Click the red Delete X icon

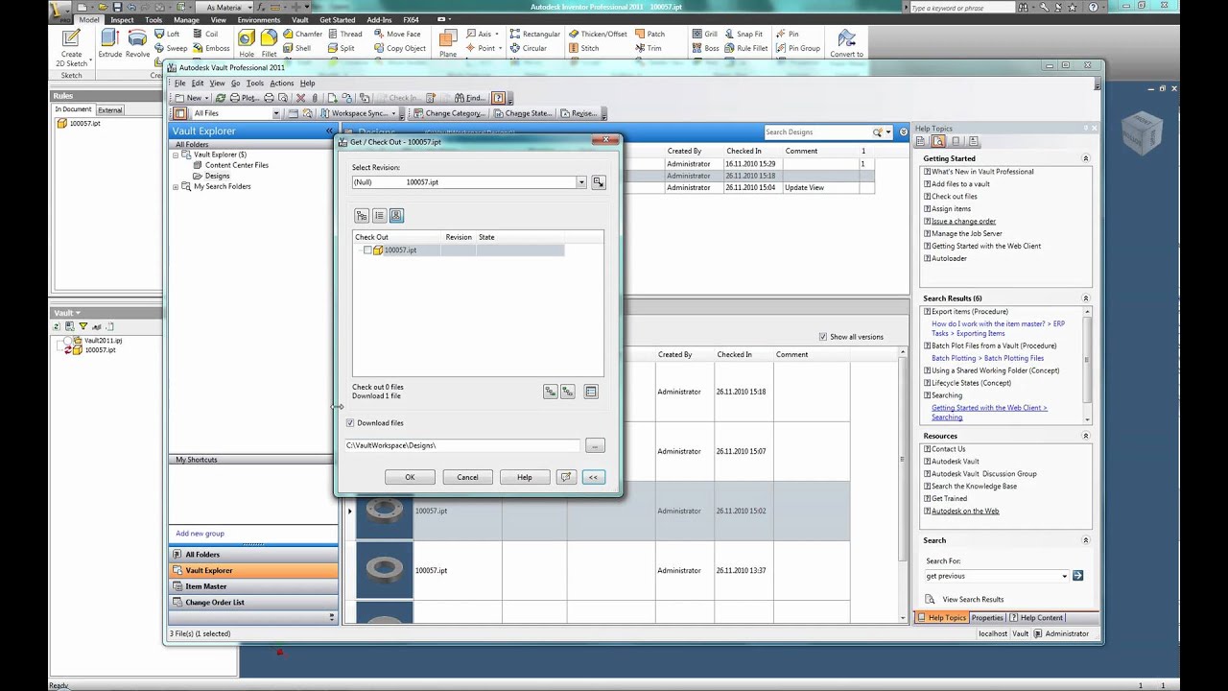[300, 98]
